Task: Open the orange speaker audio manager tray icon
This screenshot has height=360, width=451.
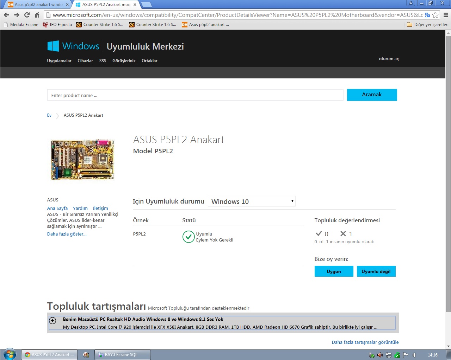Action: point(380,355)
